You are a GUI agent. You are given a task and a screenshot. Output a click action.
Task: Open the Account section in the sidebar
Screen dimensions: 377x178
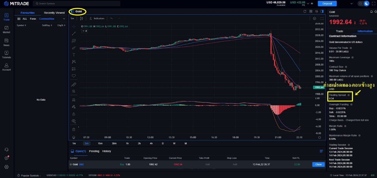click(x=7, y=67)
